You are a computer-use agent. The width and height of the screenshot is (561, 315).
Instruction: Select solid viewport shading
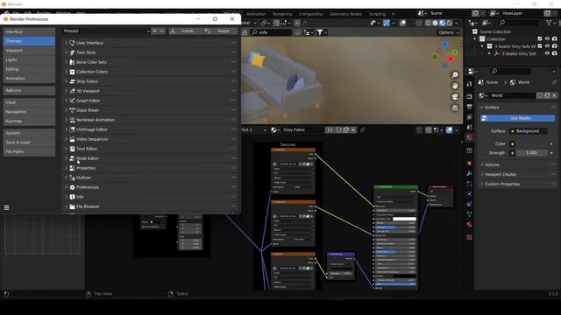click(x=435, y=23)
